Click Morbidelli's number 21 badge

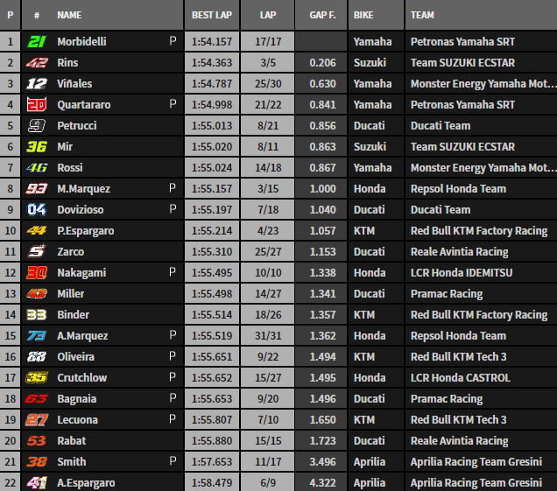click(x=36, y=41)
